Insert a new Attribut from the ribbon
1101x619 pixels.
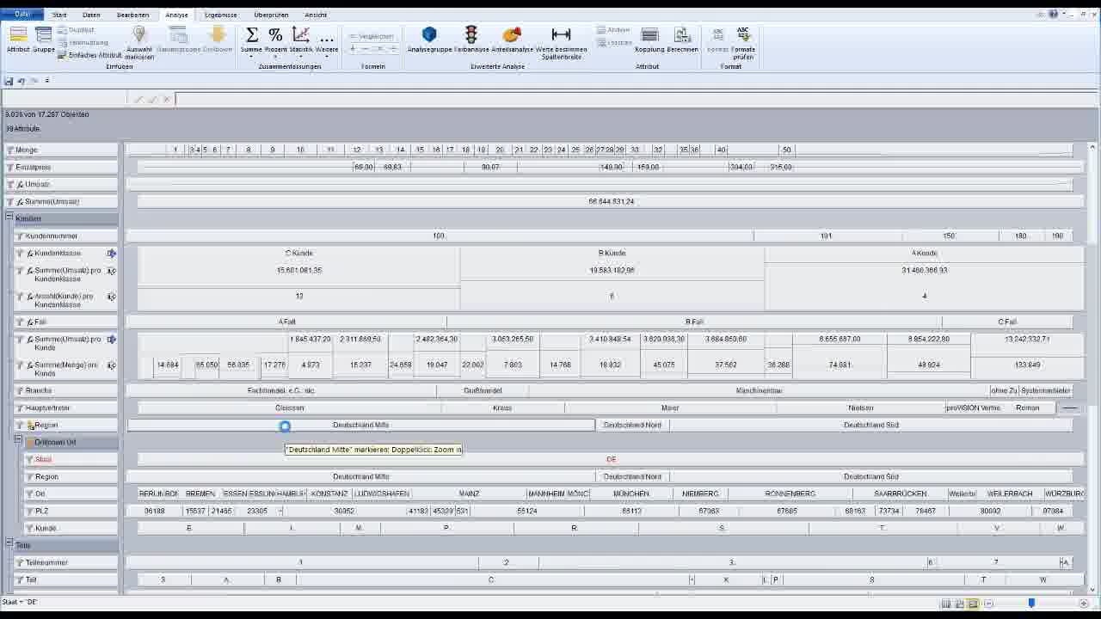pos(18,40)
